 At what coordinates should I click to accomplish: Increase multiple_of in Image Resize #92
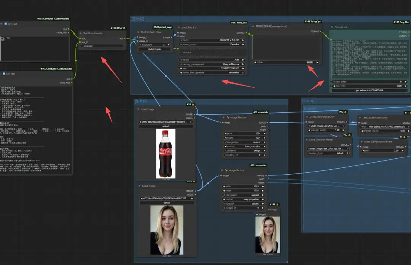coord(264,155)
